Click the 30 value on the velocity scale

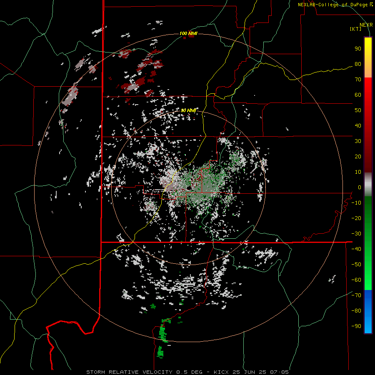[x=358, y=141]
